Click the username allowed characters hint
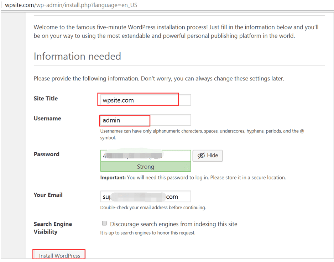The height and width of the screenshot is (262, 334). [x=202, y=134]
